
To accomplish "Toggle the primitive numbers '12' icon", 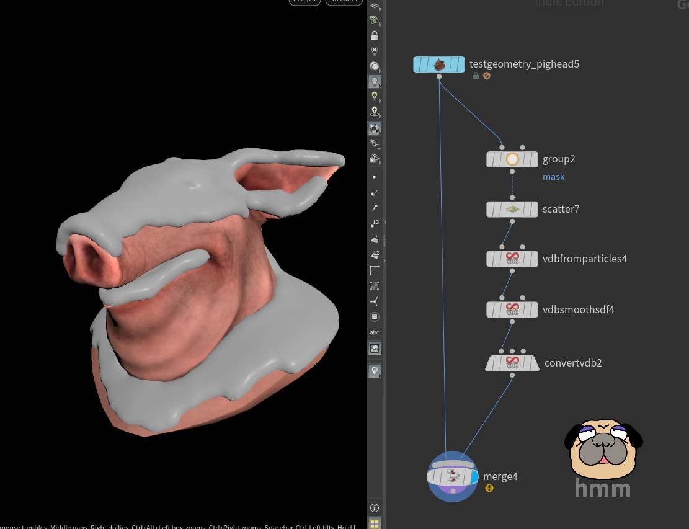I will point(375,255).
